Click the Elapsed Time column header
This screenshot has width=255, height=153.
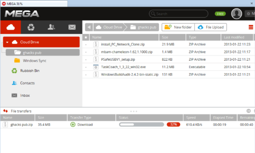tap(224, 118)
